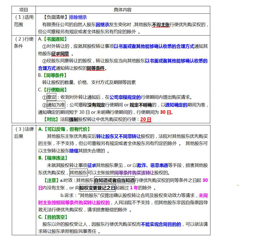Click the magenta '时主张按照同等条件购买转让股权的' text
The width and height of the screenshot is (267, 242).
[74, 202]
